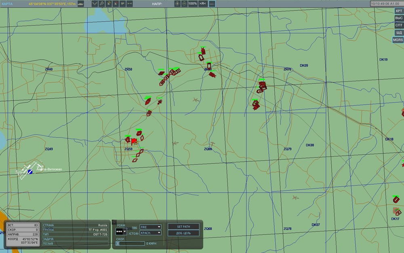Click the СКОР. speed slider

point(130,243)
